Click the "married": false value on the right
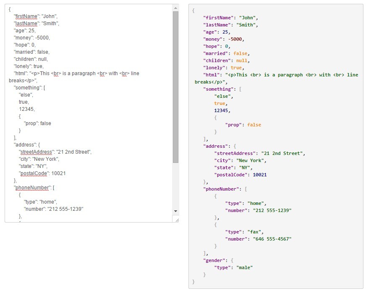Viewport: 371px width, 296px height. point(241,53)
